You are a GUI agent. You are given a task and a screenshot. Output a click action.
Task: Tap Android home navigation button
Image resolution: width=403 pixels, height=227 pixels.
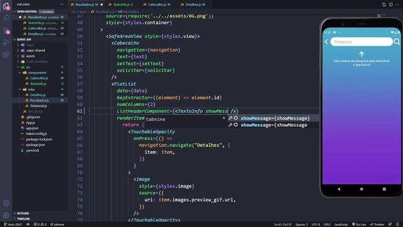tap(361, 189)
